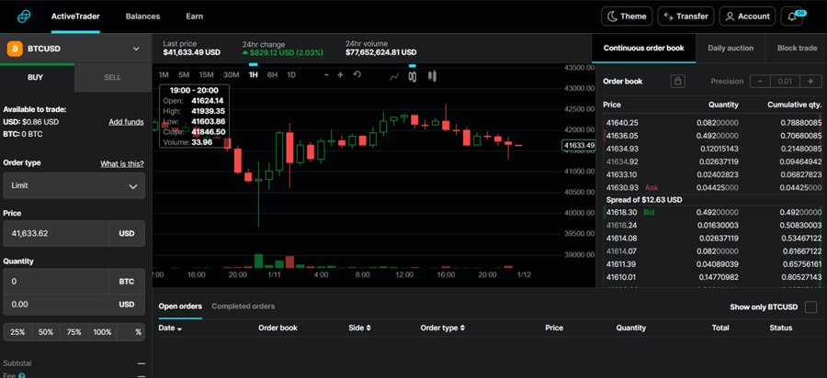Select 1D chart interval
827x378 pixels.
point(291,74)
